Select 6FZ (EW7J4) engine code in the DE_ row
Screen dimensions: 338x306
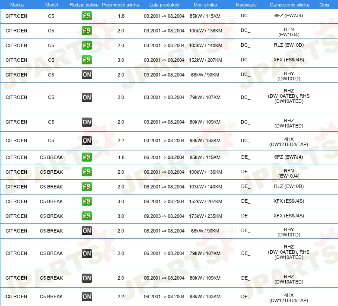point(288,157)
